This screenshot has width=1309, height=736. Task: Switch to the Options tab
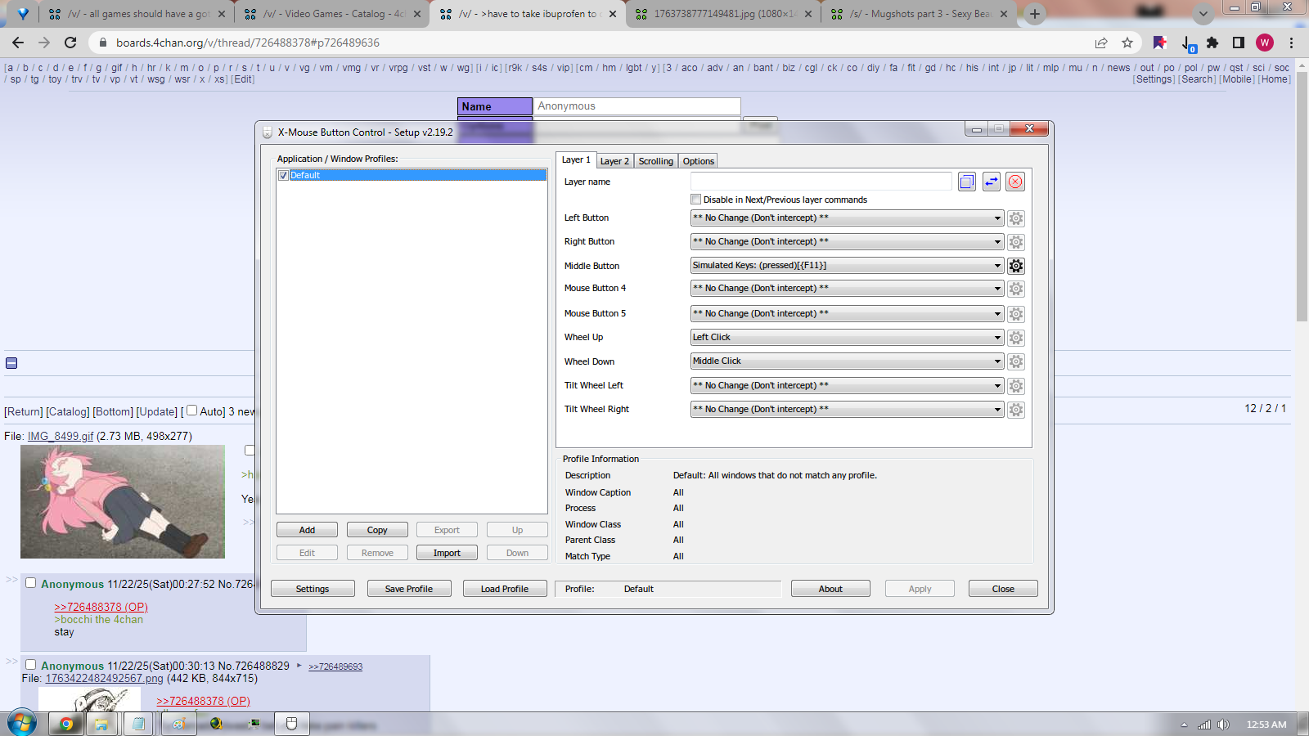(699, 161)
